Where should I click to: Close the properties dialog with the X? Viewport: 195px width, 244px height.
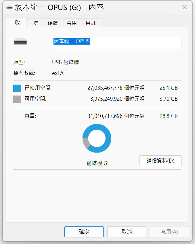coord(184,7)
